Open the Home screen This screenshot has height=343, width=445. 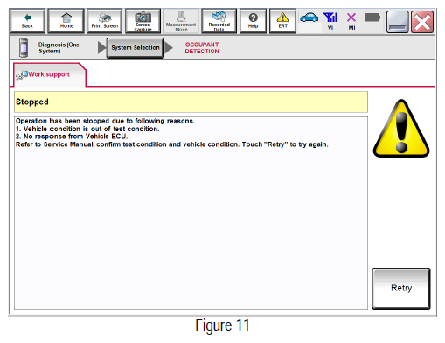[x=66, y=21]
